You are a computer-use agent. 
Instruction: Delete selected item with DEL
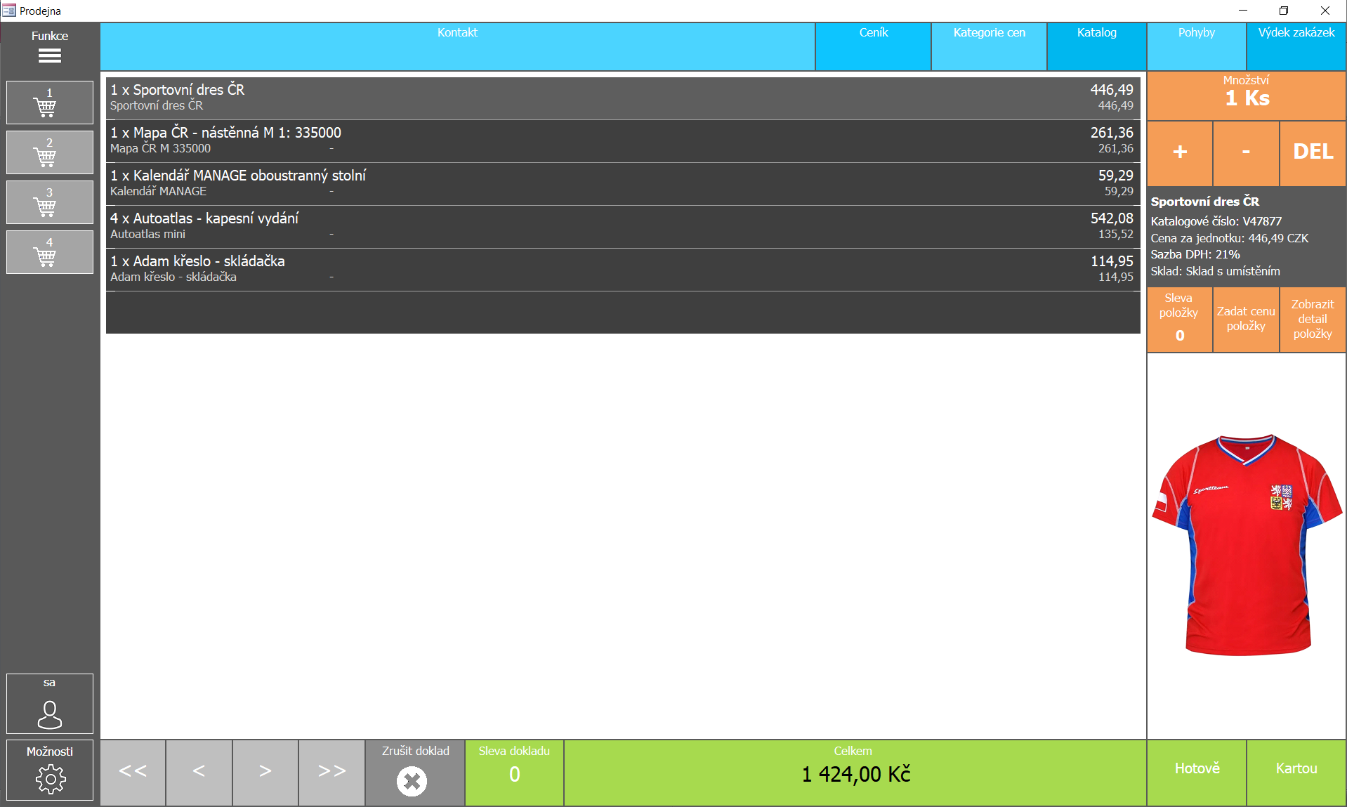(1313, 152)
